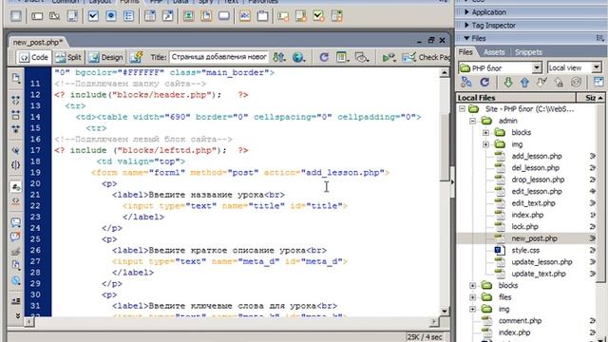Click Move or Convert CSS icon
The width and height of the screenshot is (608, 342).
point(15,280)
